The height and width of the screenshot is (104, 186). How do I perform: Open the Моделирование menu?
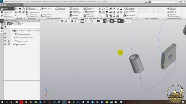[x=37, y=2]
